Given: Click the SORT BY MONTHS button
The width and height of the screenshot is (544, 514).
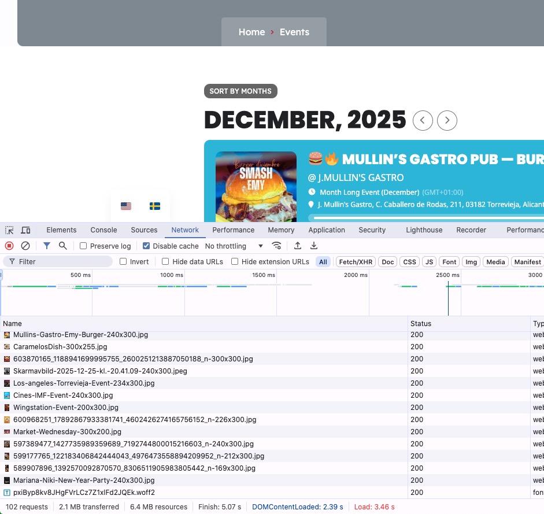Looking at the screenshot, I should [x=240, y=91].
